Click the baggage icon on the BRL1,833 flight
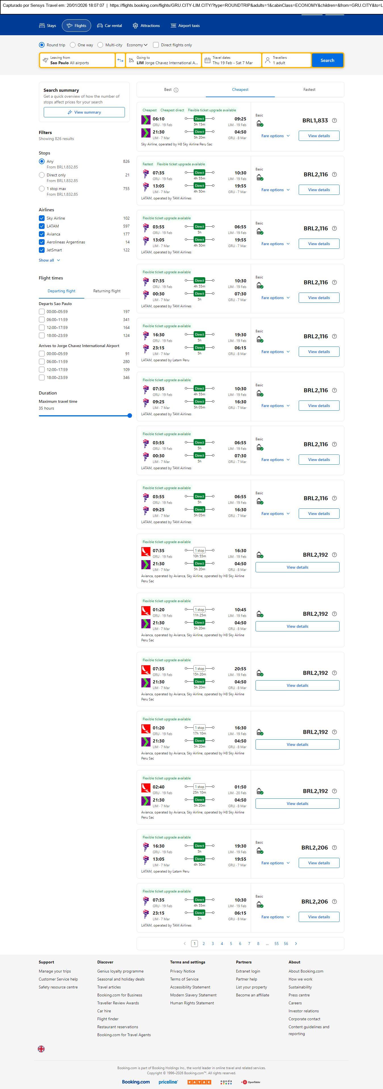383x1089 pixels. click(259, 124)
